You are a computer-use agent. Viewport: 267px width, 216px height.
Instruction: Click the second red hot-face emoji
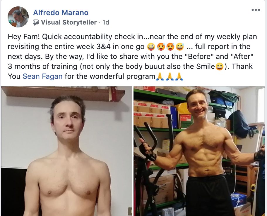point(170,47)
